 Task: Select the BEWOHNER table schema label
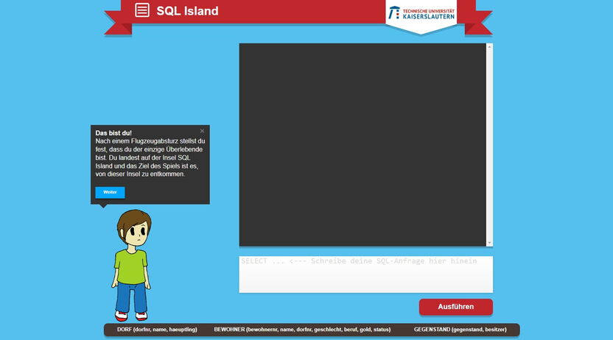(302, 330)
